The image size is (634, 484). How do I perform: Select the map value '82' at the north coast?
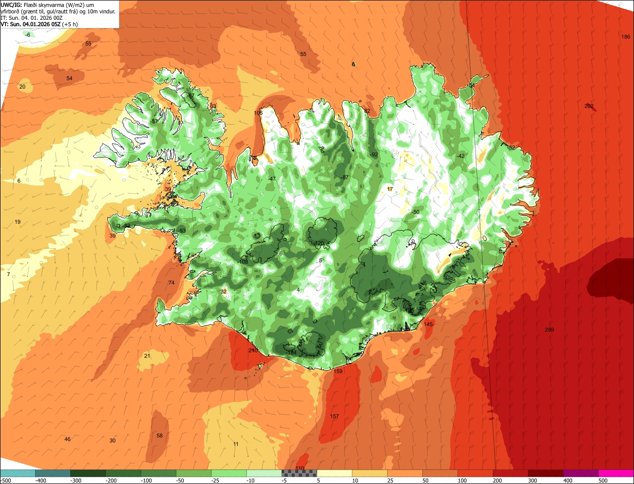coord(367,111)
